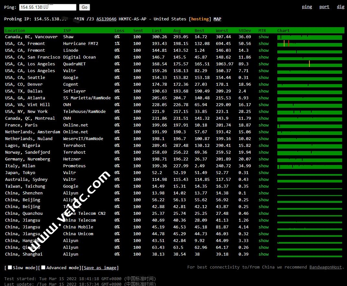The height and width of the screenshot is (286, 347).
Task: Switch to the port tool link
Action: pos(324,7)
